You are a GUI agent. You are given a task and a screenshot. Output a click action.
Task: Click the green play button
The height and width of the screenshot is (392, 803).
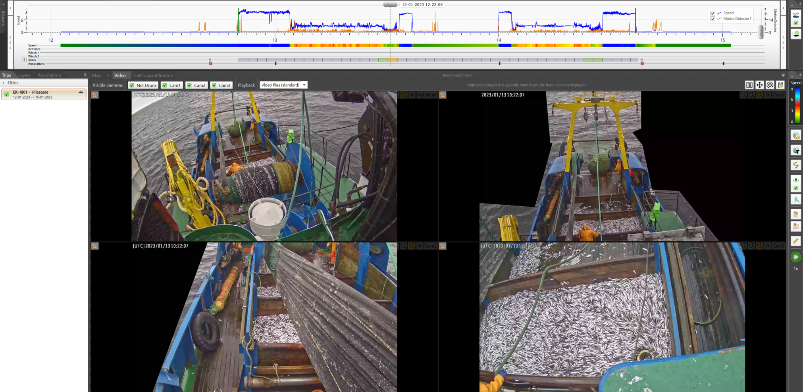(795, 257)
